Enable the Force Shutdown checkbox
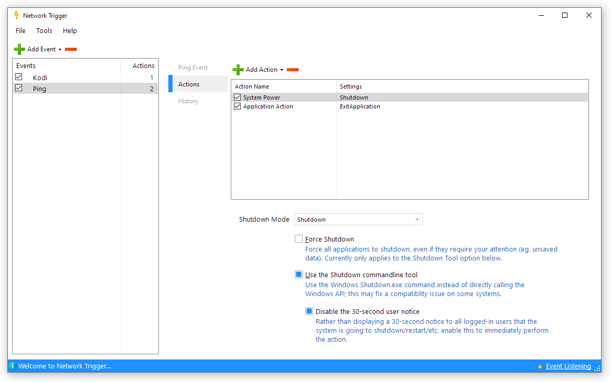611x382 pixels. [299, 239]
